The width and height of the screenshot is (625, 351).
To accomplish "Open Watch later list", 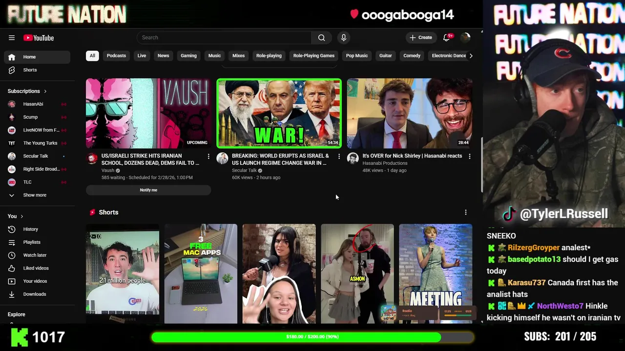I will coord(37,255).
